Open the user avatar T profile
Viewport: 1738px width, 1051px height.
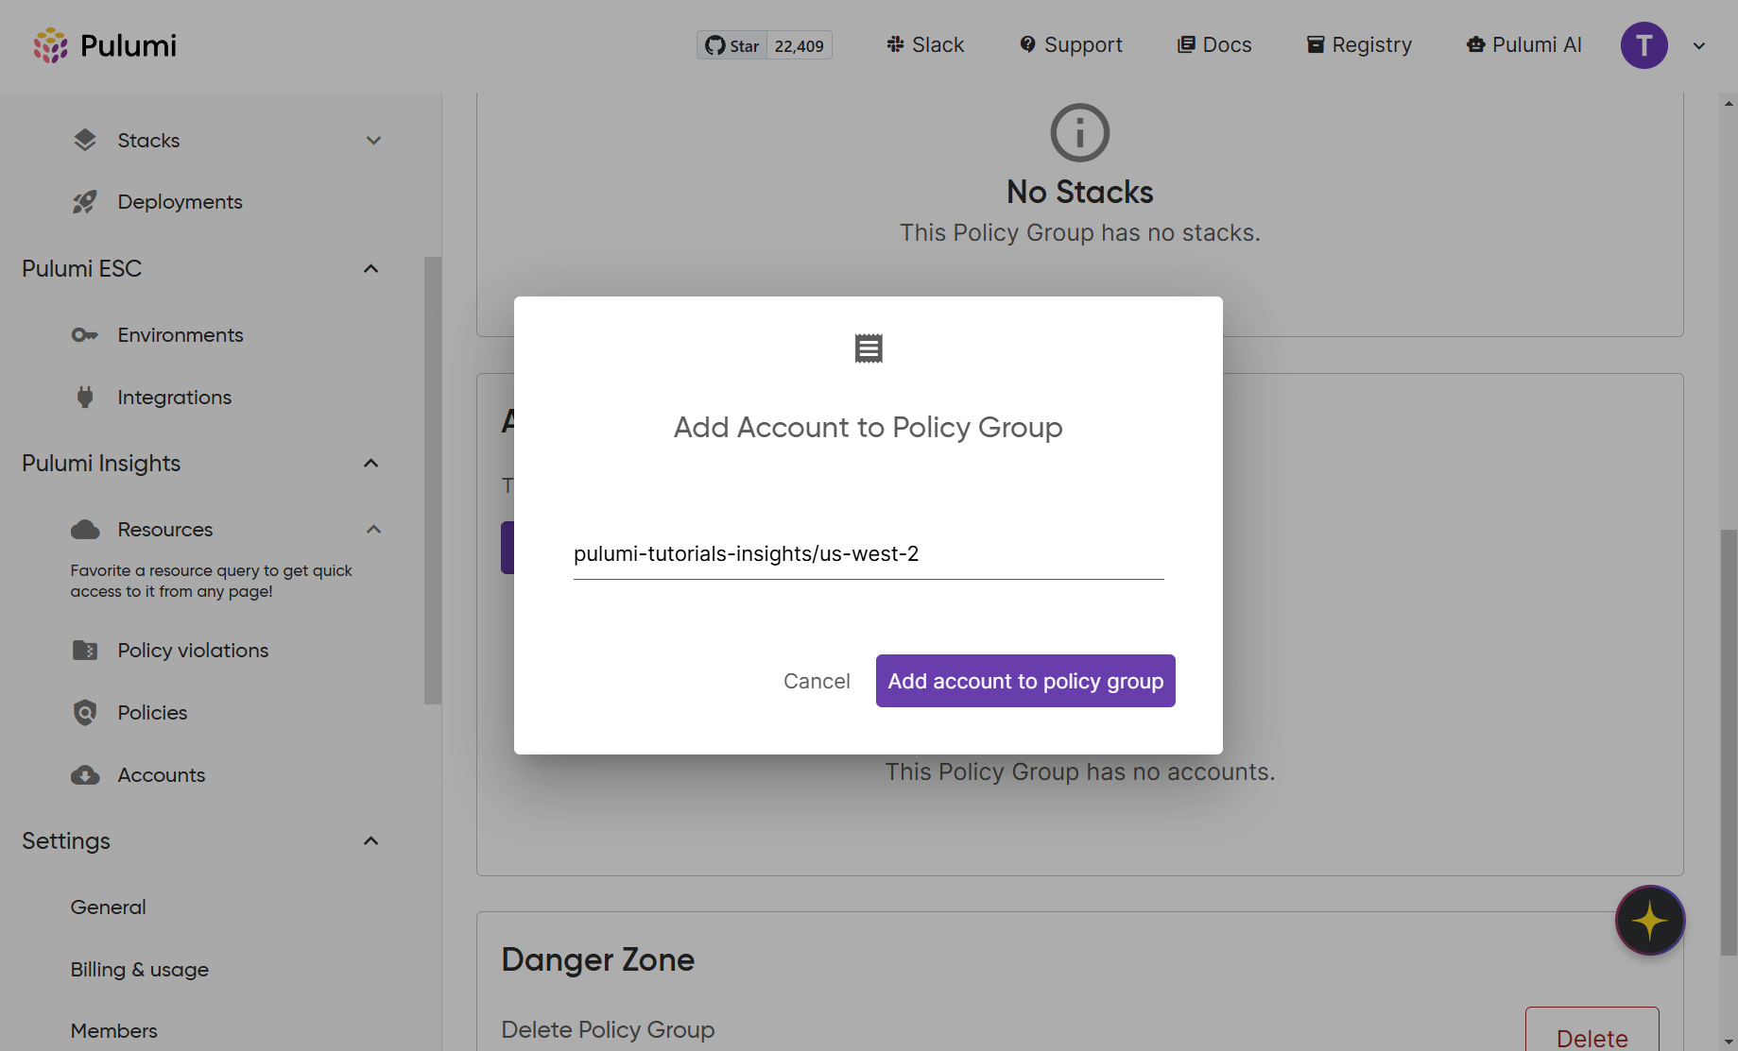(x=1643, y=45)
